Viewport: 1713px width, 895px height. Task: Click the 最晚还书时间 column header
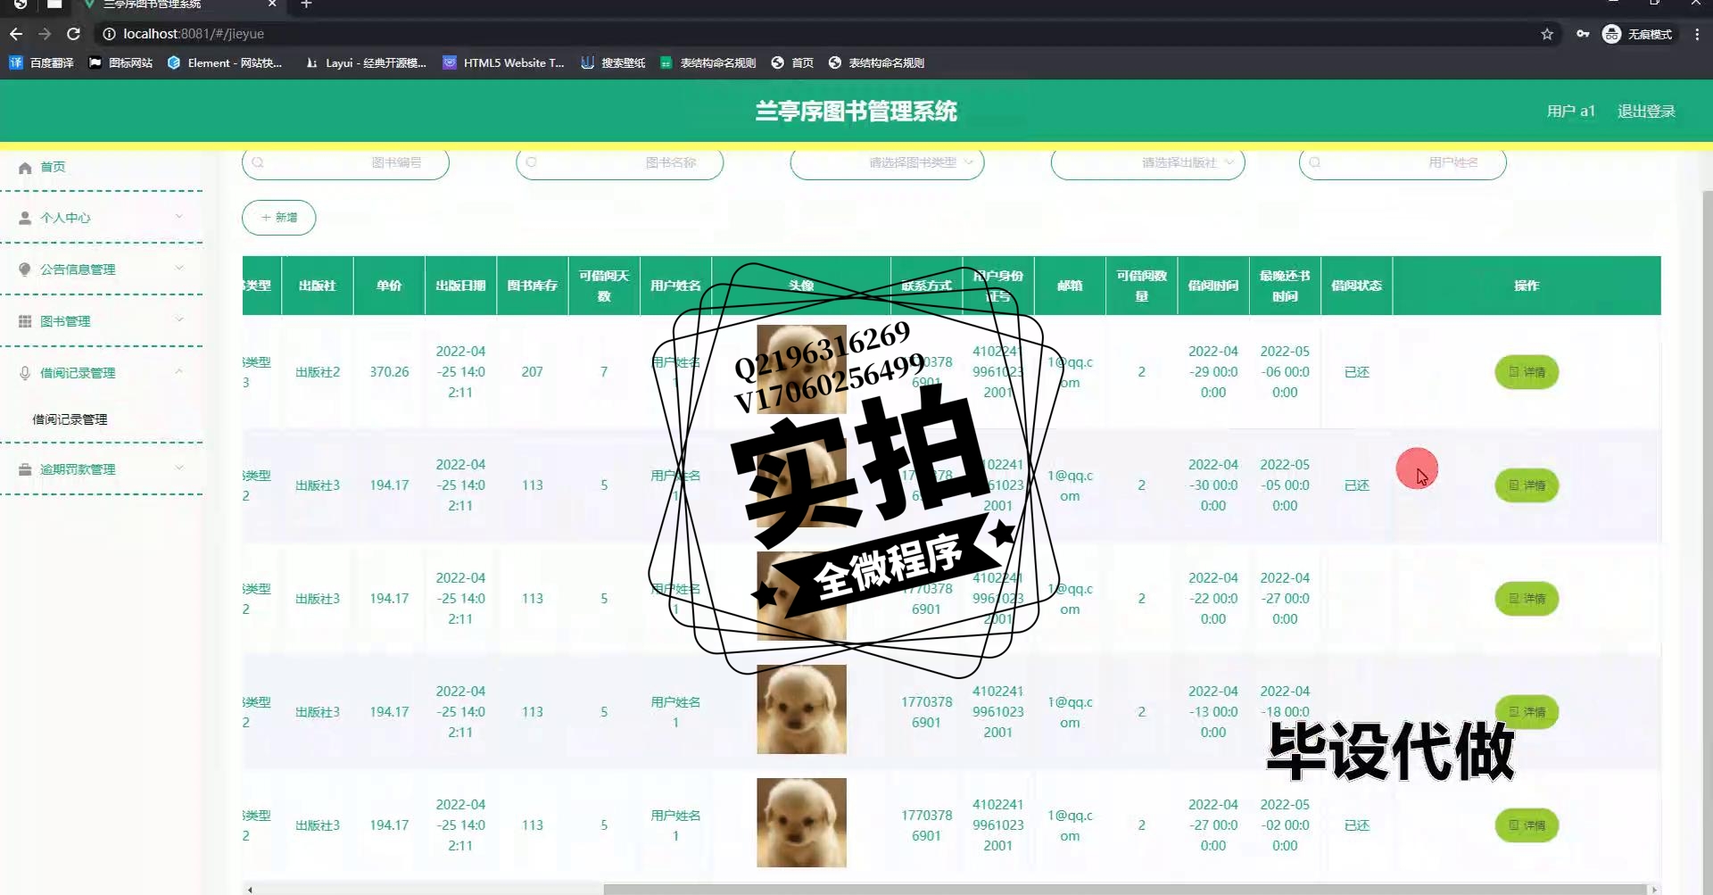(1285, 286)
